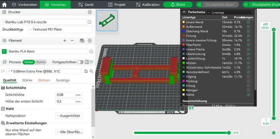Open the arrow menu beside Druckplatte drucken
The width and height of the screenshot is (280, 139).
[x=246, y=4]
